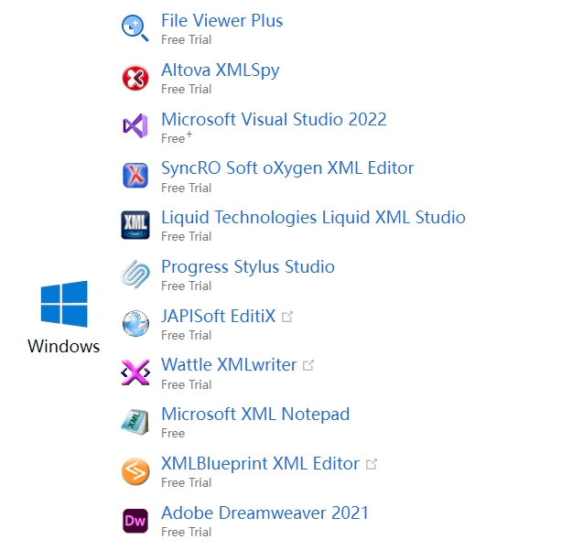Click external link icon next to Wattle XMLwriter
Viewport: 561px width, 550px height.
tap(308, 365)
